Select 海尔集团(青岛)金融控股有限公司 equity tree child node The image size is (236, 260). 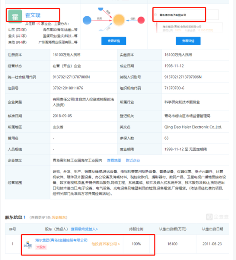182,27
